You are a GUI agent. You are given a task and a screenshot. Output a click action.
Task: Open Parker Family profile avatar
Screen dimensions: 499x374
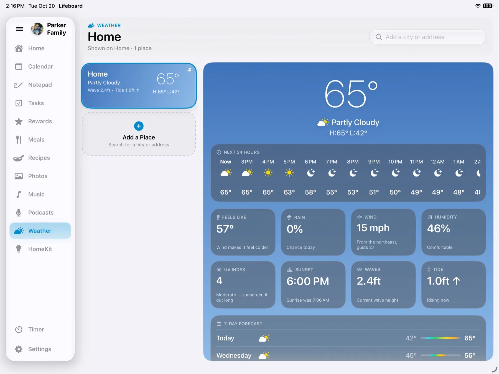pos(37,29)
